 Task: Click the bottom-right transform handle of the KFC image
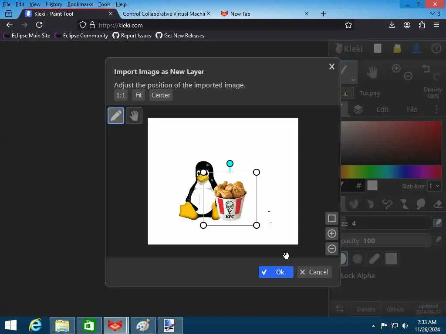256,225
